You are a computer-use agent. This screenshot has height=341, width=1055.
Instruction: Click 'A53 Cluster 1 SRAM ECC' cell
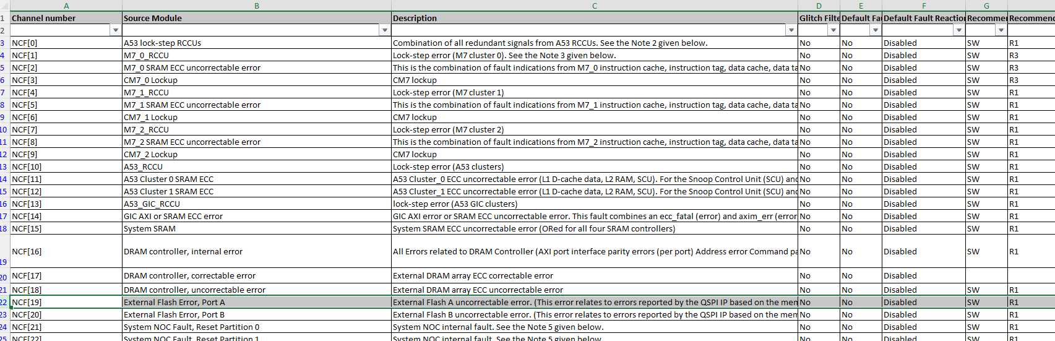click(x=257, y=191)
